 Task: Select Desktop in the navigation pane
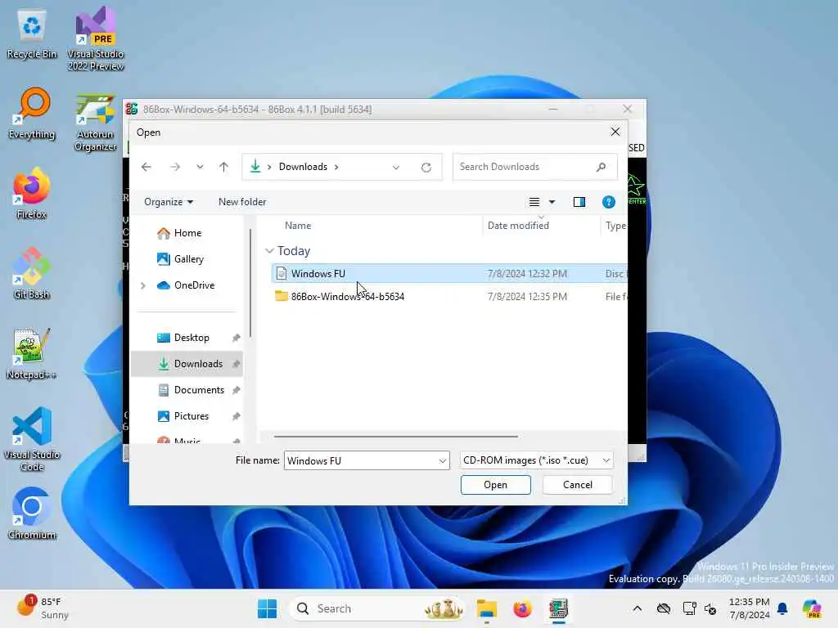pyautogui.click(x=187, y=338)
